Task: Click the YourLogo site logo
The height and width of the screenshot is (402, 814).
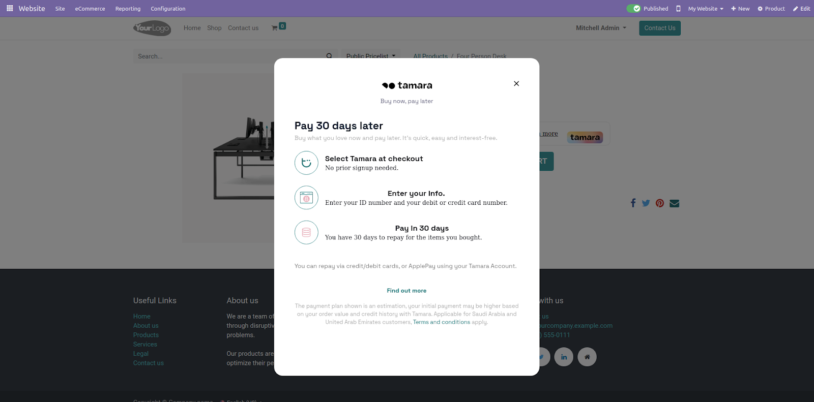Action: click(x=152, y=28)
